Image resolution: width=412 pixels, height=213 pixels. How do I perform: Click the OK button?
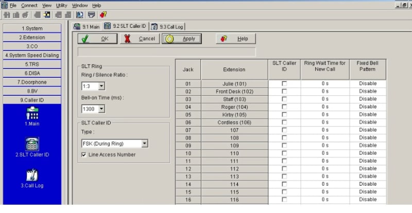pyautogui.click(x=97, y=39)
